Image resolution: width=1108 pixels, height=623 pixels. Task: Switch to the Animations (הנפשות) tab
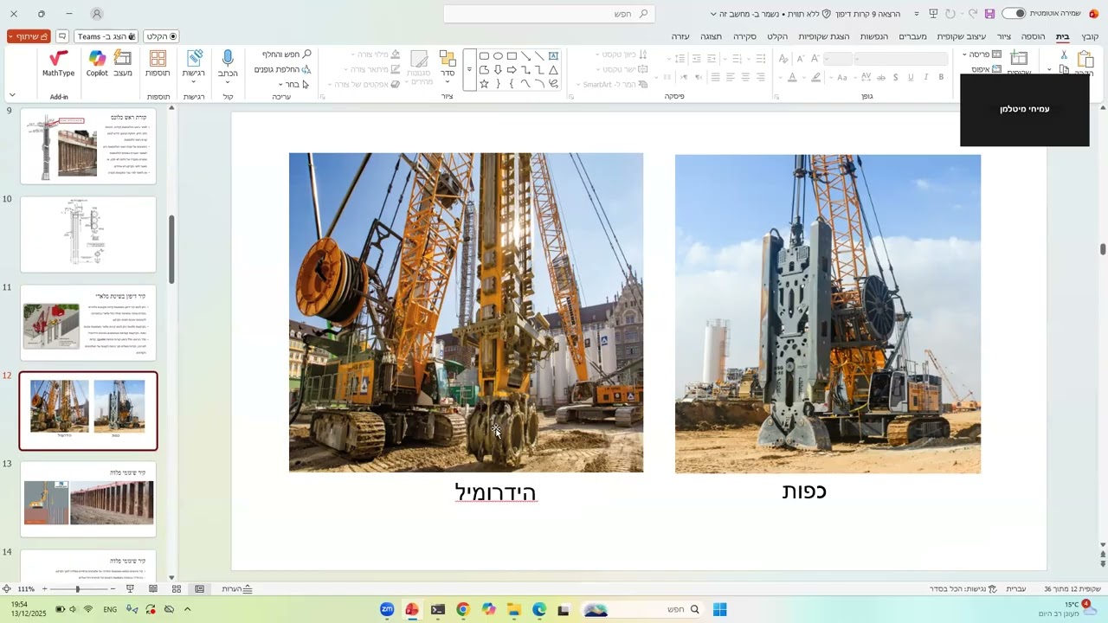pos(873,36)
